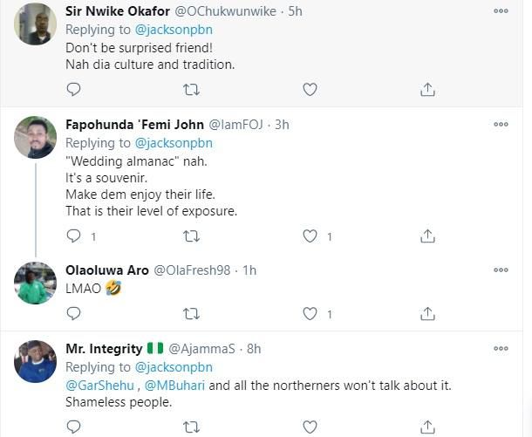This screenshot has width=532, height=437.
Task: Open @jacksonpbn link in Mr. Integrity's reply
Action: [173, 367]
